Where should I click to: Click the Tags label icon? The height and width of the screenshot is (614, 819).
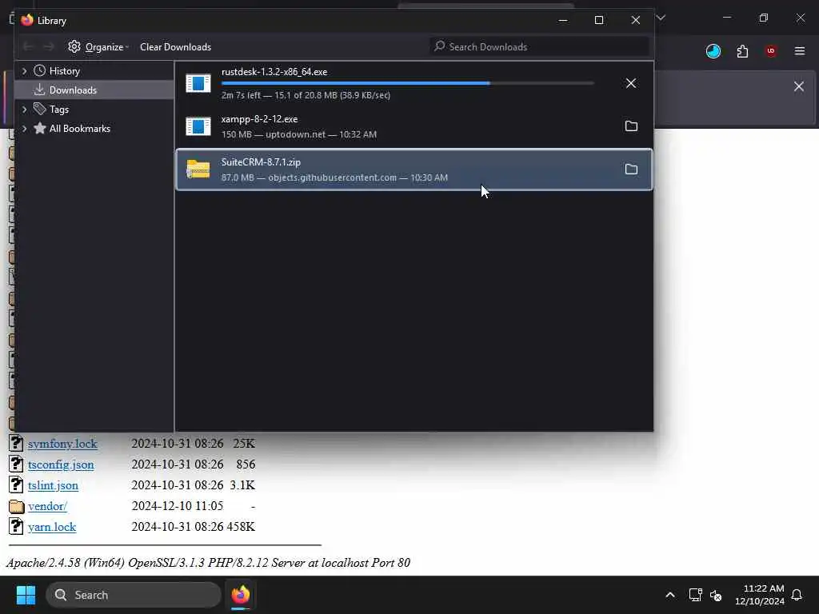tap(40, 109)
